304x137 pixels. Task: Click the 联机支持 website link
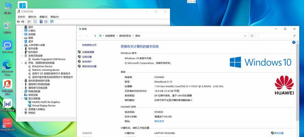click(159, 121)
